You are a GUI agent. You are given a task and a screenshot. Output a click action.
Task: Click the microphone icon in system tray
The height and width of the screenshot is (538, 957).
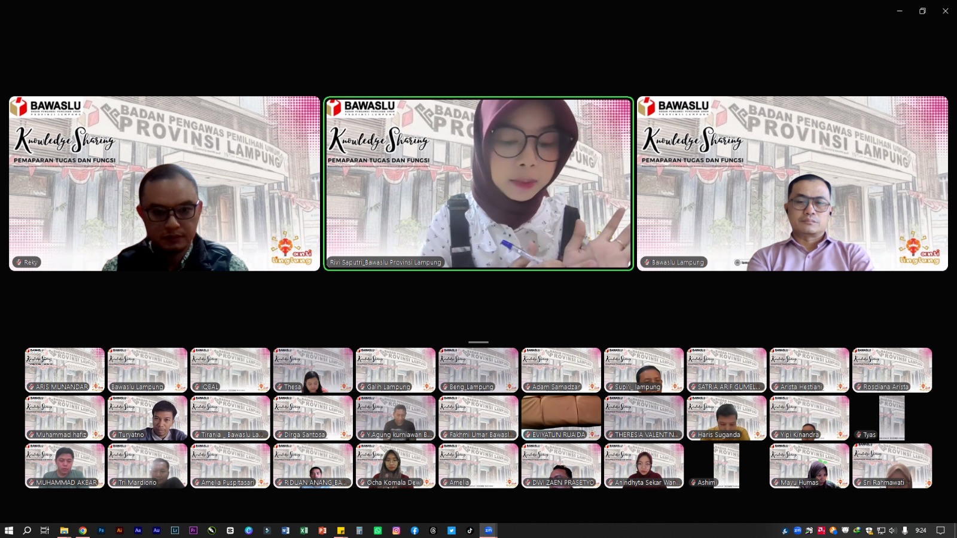pyautogui.click(x=904, y=530)
